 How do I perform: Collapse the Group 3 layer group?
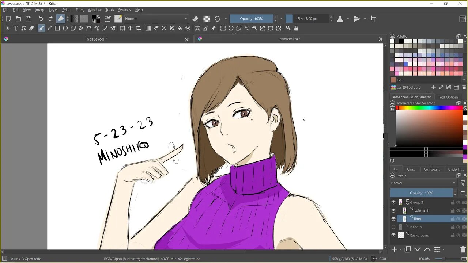(x=408, y=204)
